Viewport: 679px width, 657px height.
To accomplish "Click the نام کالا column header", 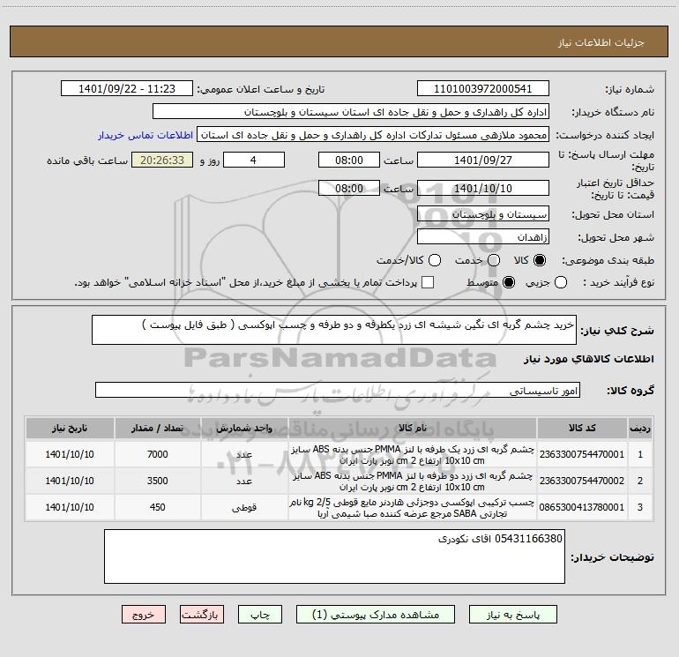I will click(413, 428).
